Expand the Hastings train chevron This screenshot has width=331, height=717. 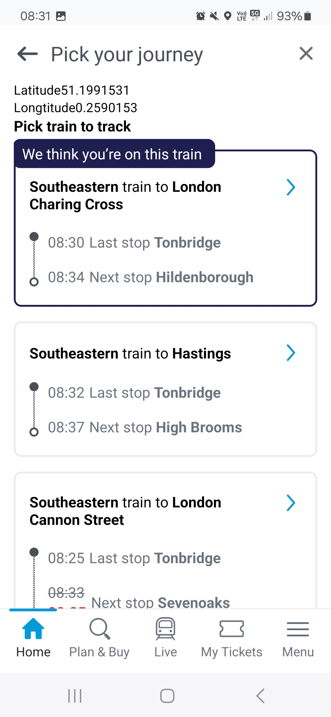pyautogui.click(x=291, y=353)
